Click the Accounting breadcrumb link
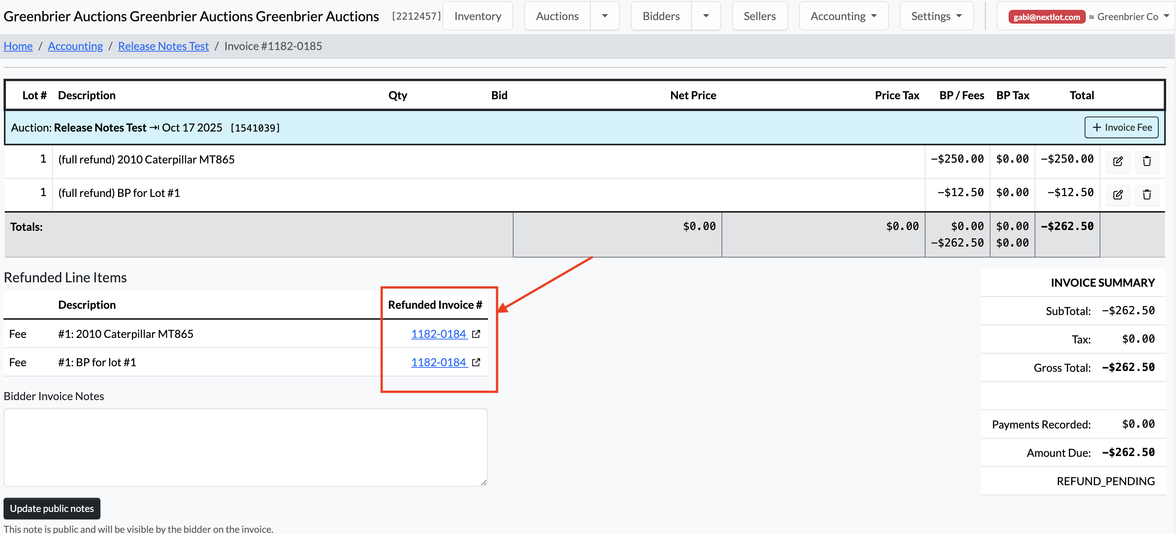 pos(75,46)
